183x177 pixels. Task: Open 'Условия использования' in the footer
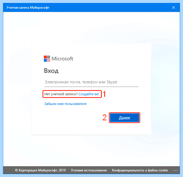89,170
